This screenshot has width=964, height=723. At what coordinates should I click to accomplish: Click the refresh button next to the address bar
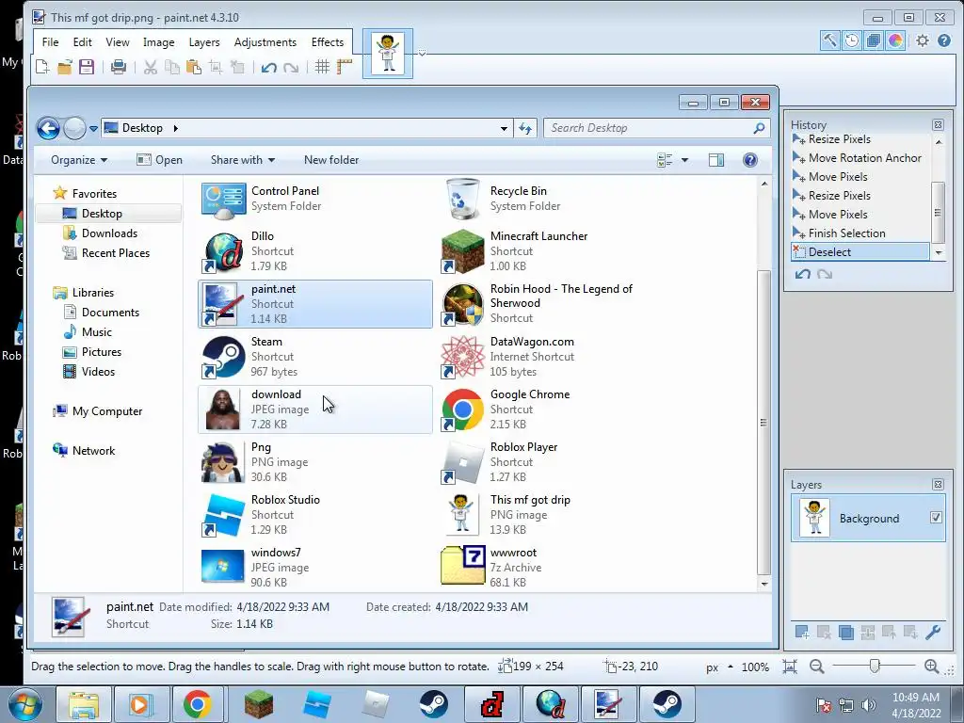tap(525, 128)
